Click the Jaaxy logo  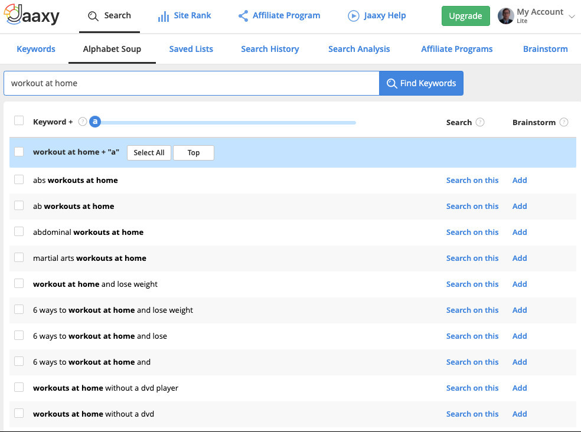pos(32,15)
